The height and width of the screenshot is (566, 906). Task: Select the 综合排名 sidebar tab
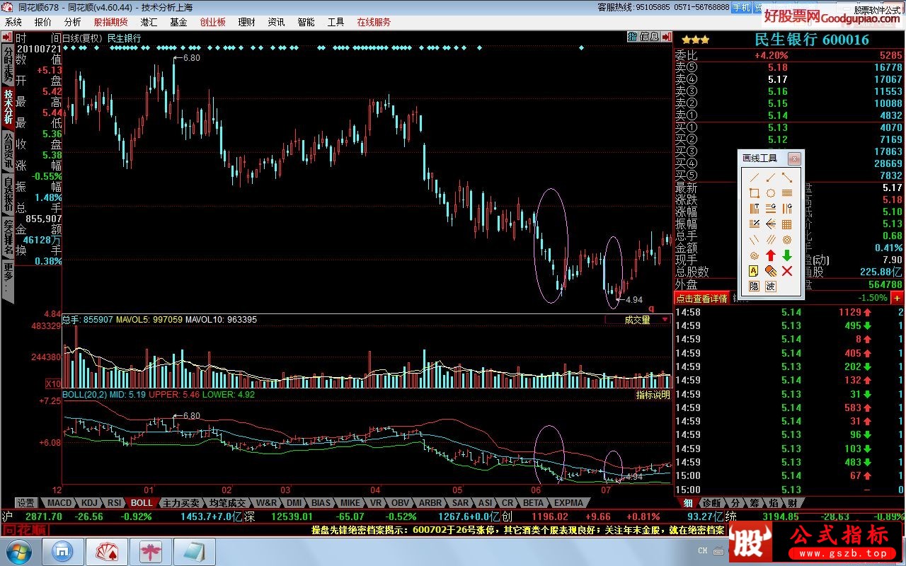coord(8,239)
